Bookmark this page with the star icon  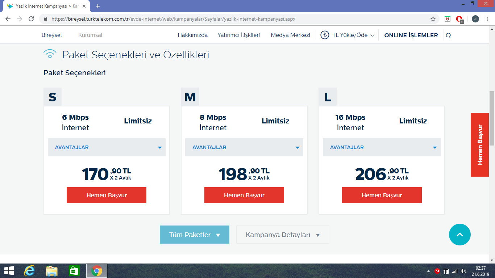(433, 19)
